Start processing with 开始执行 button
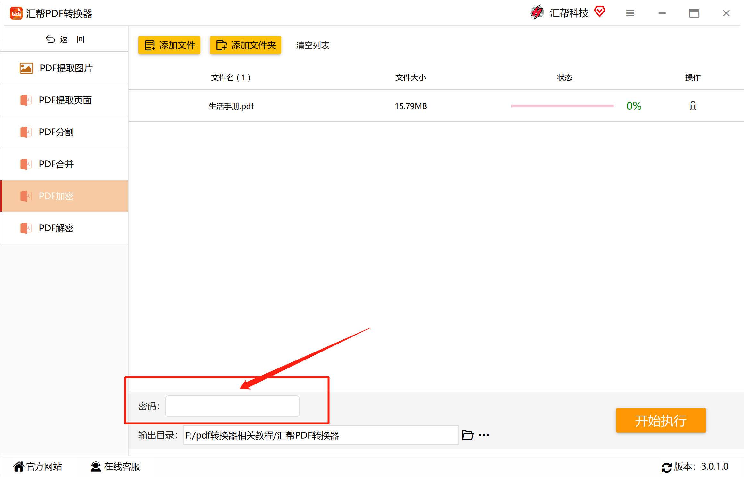744x477 pixels. (x=661, y=420)
